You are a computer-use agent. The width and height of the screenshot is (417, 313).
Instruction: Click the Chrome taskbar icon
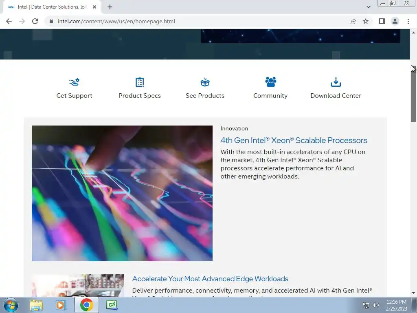[x=86, y=305]
